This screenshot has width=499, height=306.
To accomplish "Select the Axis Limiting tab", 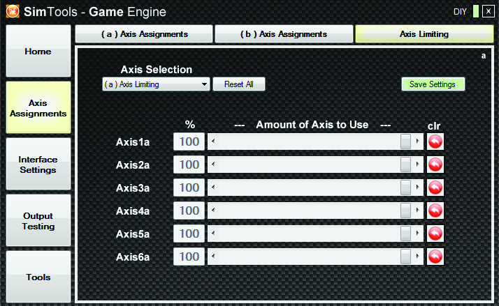I will (x=424, y=34).
